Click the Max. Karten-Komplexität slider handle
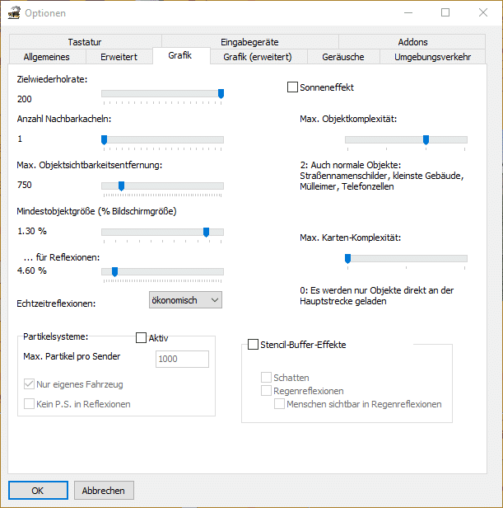 [347, 259]
